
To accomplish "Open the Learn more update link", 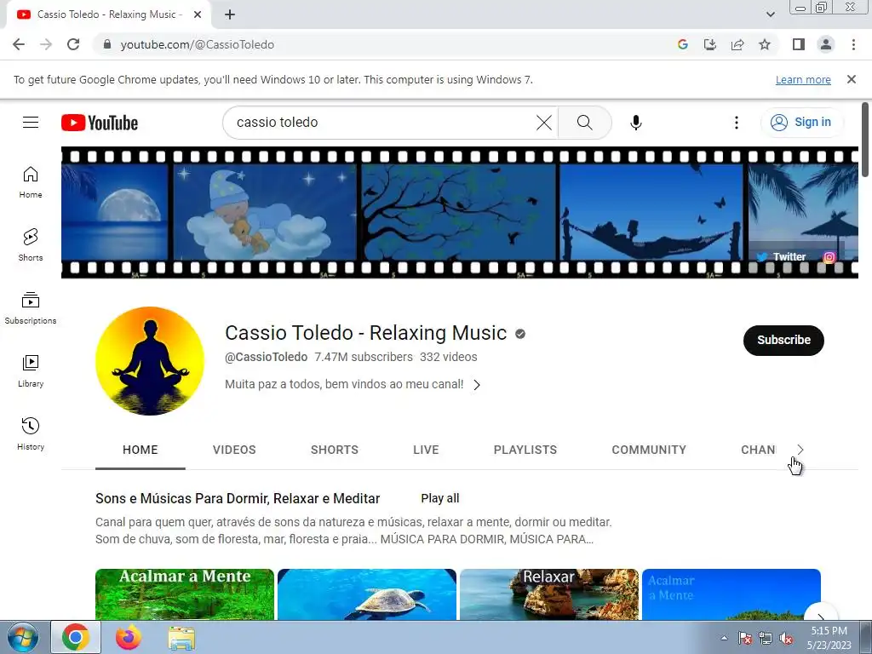I will point(803,80).
